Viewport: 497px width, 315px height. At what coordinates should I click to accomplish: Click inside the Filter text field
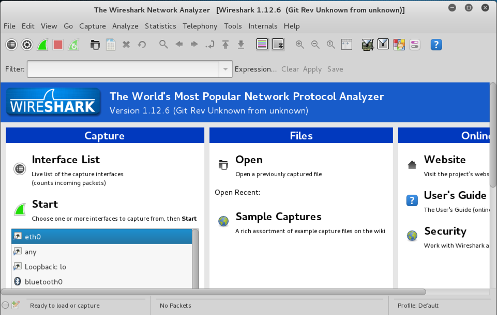[x=123, y=69]
